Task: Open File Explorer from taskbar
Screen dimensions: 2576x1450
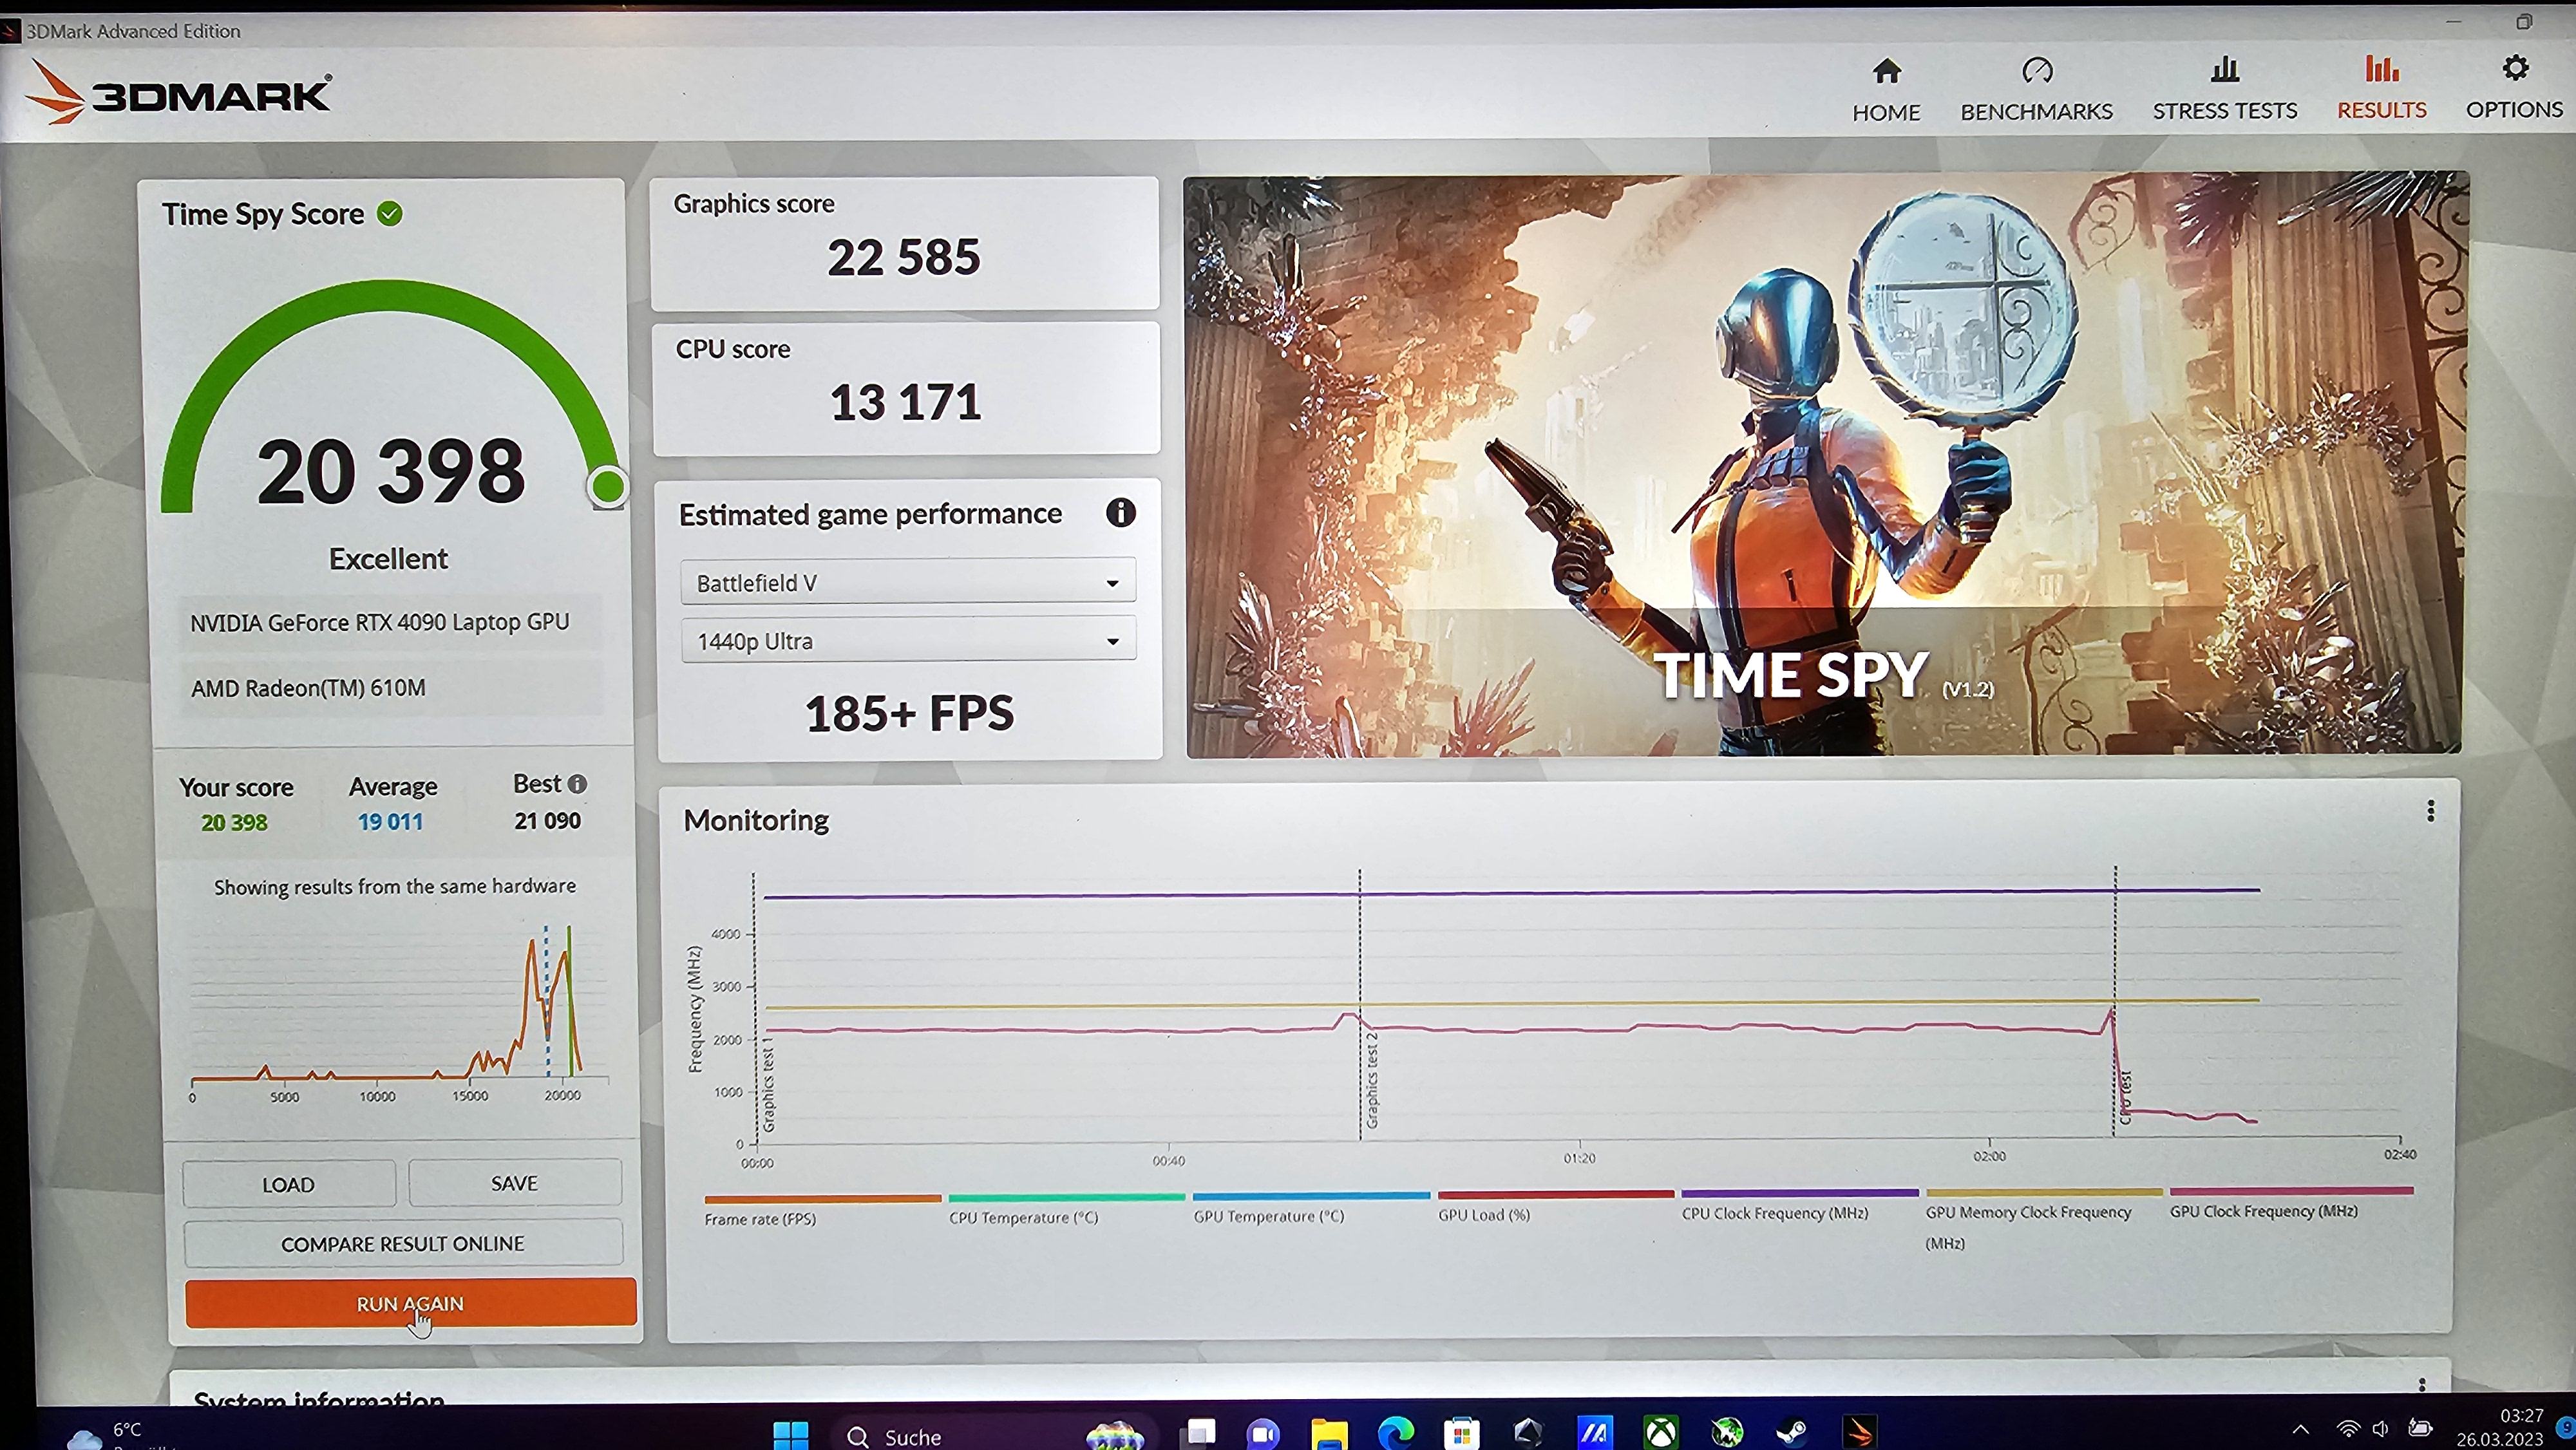Action: [x=1329, y=1434]
